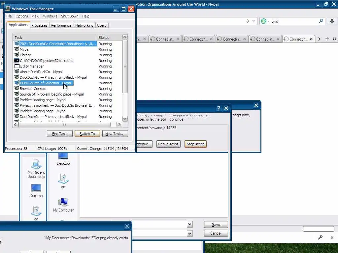Click the Mypal raccoon icon beside Library
The height and width of the screenshot is (253, 338).
pos(17,55)
